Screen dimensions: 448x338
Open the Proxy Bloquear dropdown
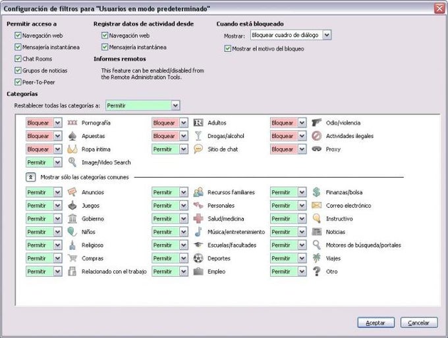289,149
